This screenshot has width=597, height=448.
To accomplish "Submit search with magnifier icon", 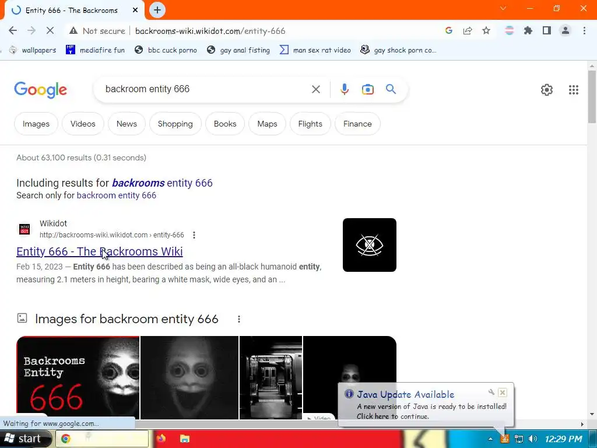I will coord(391,89).
